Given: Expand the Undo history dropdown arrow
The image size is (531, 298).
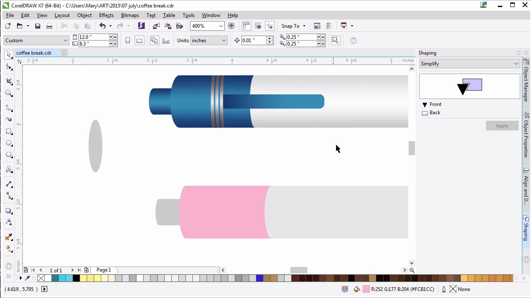Looking at the screenshot, I should 110,26.
